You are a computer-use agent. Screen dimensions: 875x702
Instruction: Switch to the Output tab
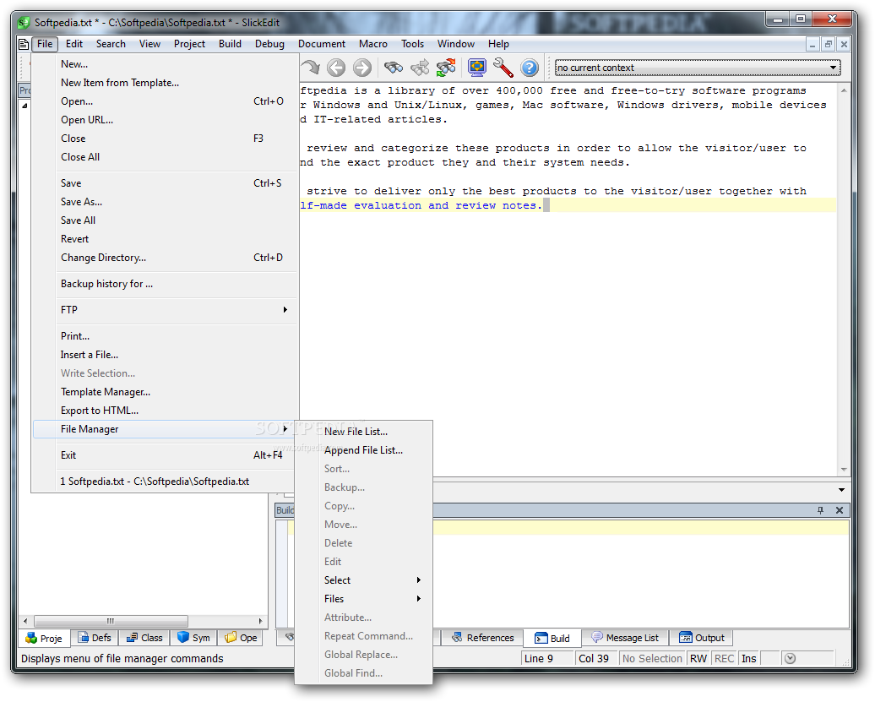(702, 638)
